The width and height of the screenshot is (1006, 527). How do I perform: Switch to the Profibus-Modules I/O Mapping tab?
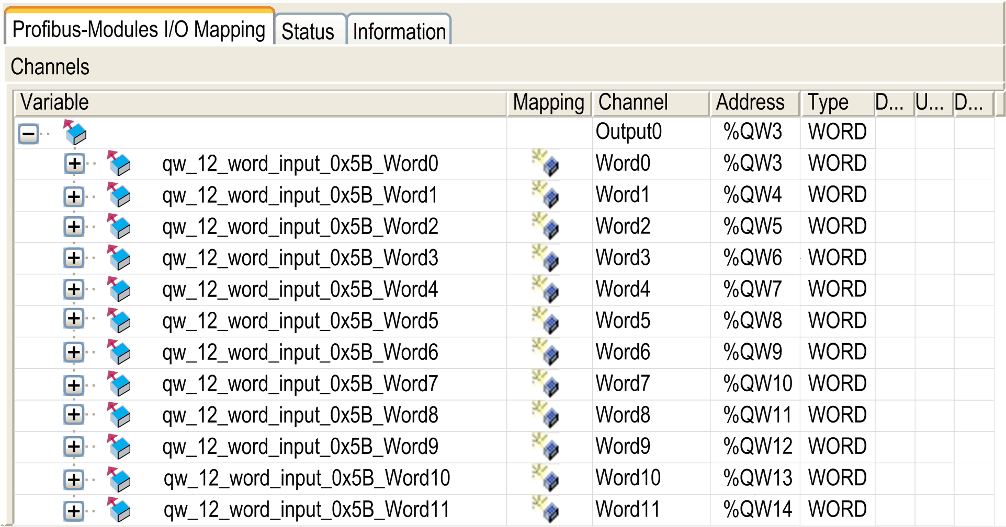point(139,28)
